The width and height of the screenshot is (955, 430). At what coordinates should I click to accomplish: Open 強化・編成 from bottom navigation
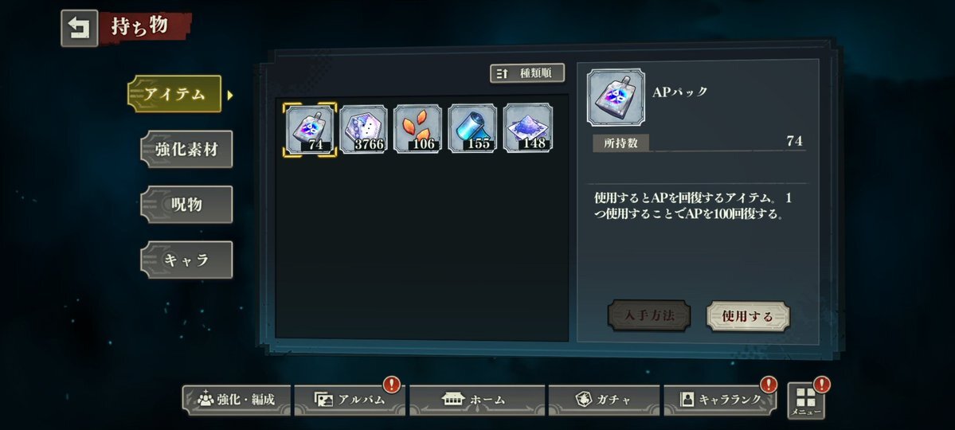[x=237, y=401]
